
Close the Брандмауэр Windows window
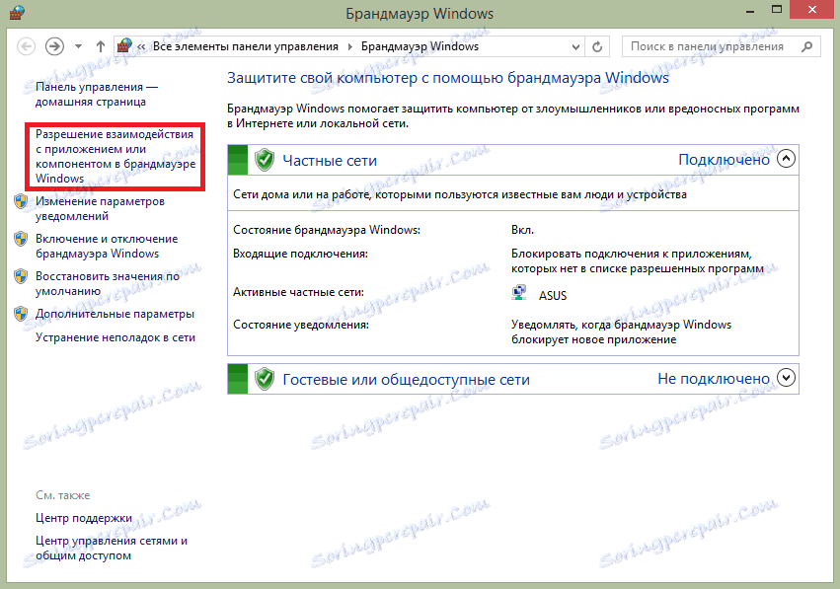[812, 10]
